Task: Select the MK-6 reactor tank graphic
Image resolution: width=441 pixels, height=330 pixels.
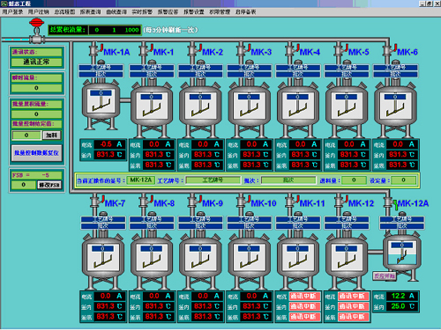Action: coord(395,109)
